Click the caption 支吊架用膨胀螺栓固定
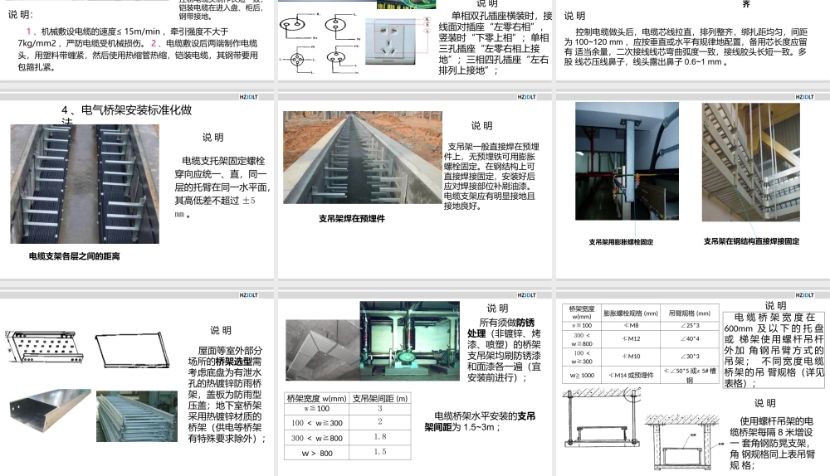This screenshot has width=830, height=476. point(621,242)
